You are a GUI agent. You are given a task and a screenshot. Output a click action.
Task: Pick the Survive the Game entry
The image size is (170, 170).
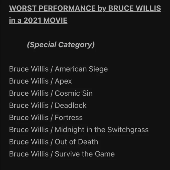pyautogui.click(x=62, y=154)
